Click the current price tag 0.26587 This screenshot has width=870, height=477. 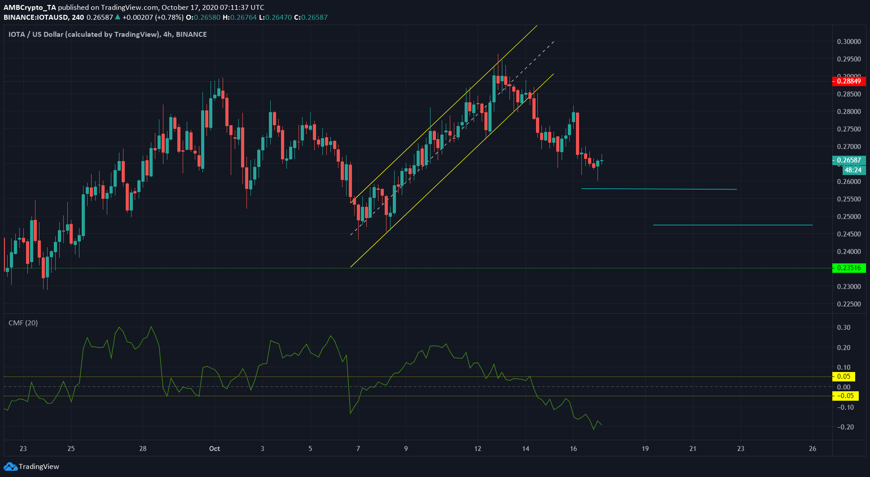click(849, 160)
